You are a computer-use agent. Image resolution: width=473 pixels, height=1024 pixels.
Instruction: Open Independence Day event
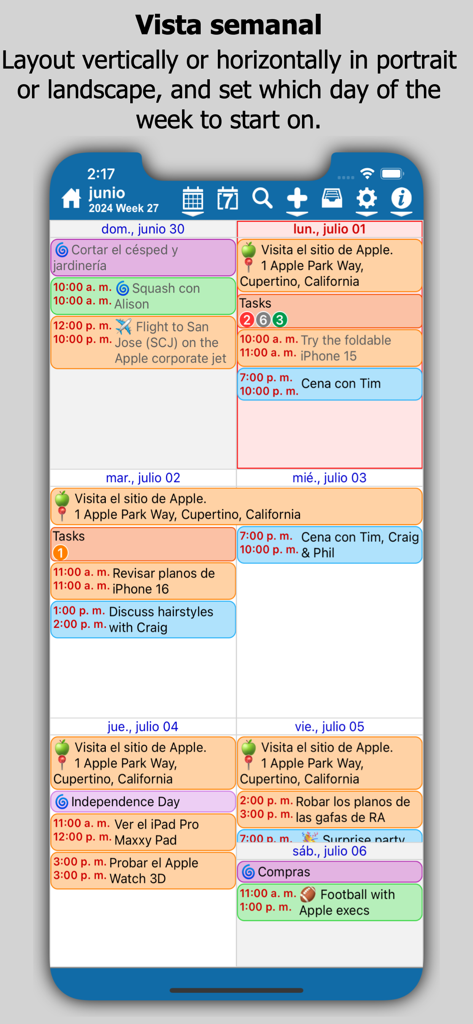[x=143, y=802]
